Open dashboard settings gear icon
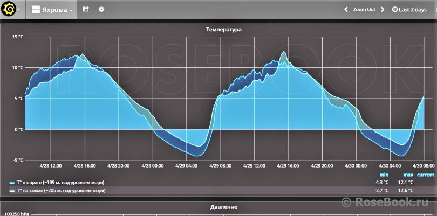The height and width of the screenshot is (216, 437). 101,10
